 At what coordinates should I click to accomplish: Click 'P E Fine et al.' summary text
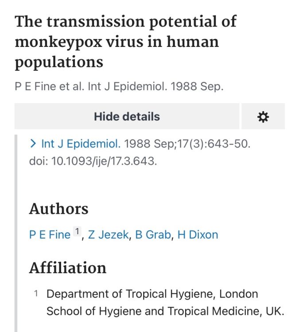click(50, 87)
